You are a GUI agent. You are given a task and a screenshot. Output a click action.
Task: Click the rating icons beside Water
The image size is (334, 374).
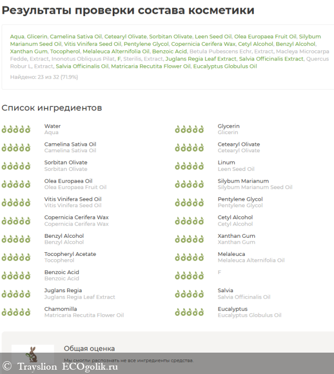16,129
